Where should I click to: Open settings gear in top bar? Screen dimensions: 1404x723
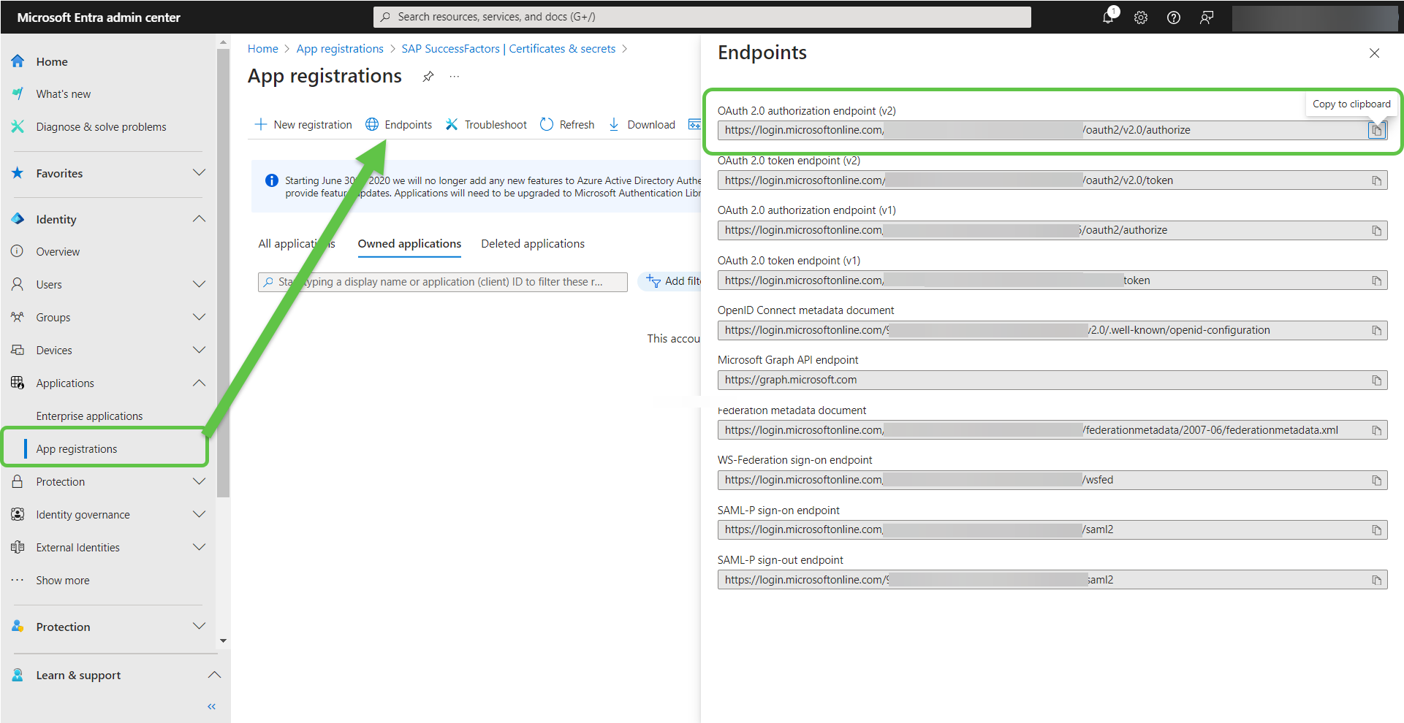1141,18
